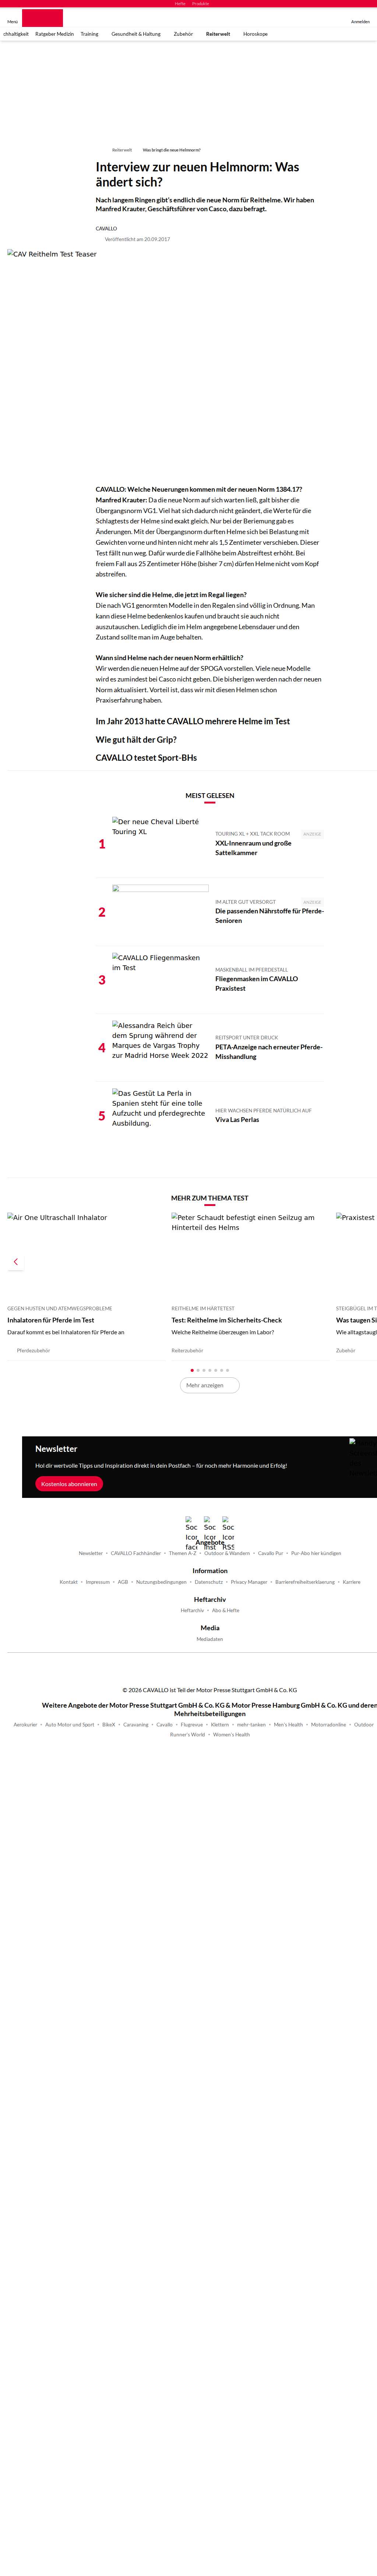Switch to the Zubehör navigation tab
Image resolution: width=377 pixels, height=2576 pixels.
(x=183, y=34)
